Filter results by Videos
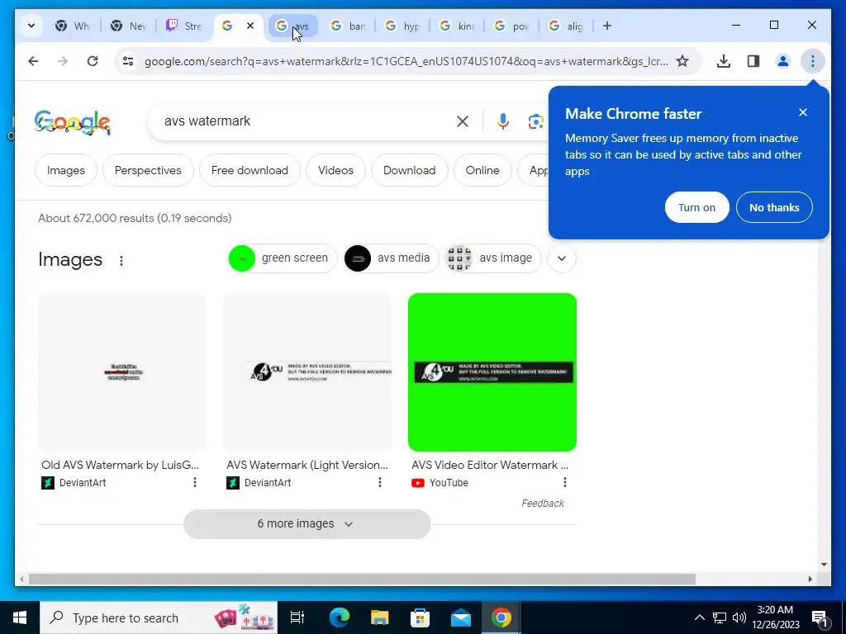Image resolution: width=846 pixels, height=634 pixels. 335,170
